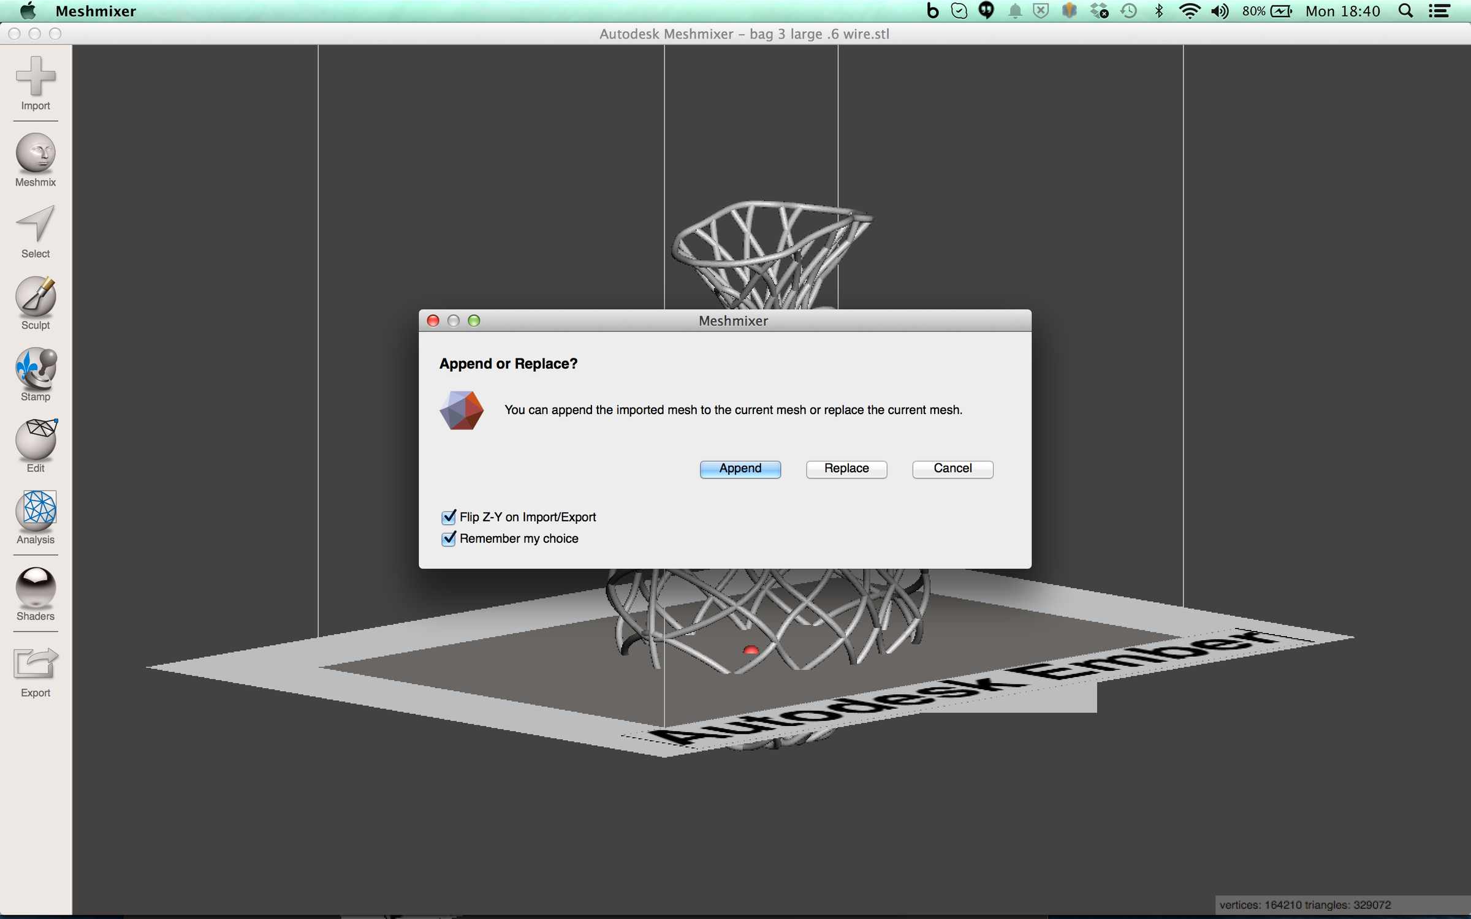Screen dimensions: 1471x919
Task: Click the volume icon in the menu bar
Action: 1220,10
